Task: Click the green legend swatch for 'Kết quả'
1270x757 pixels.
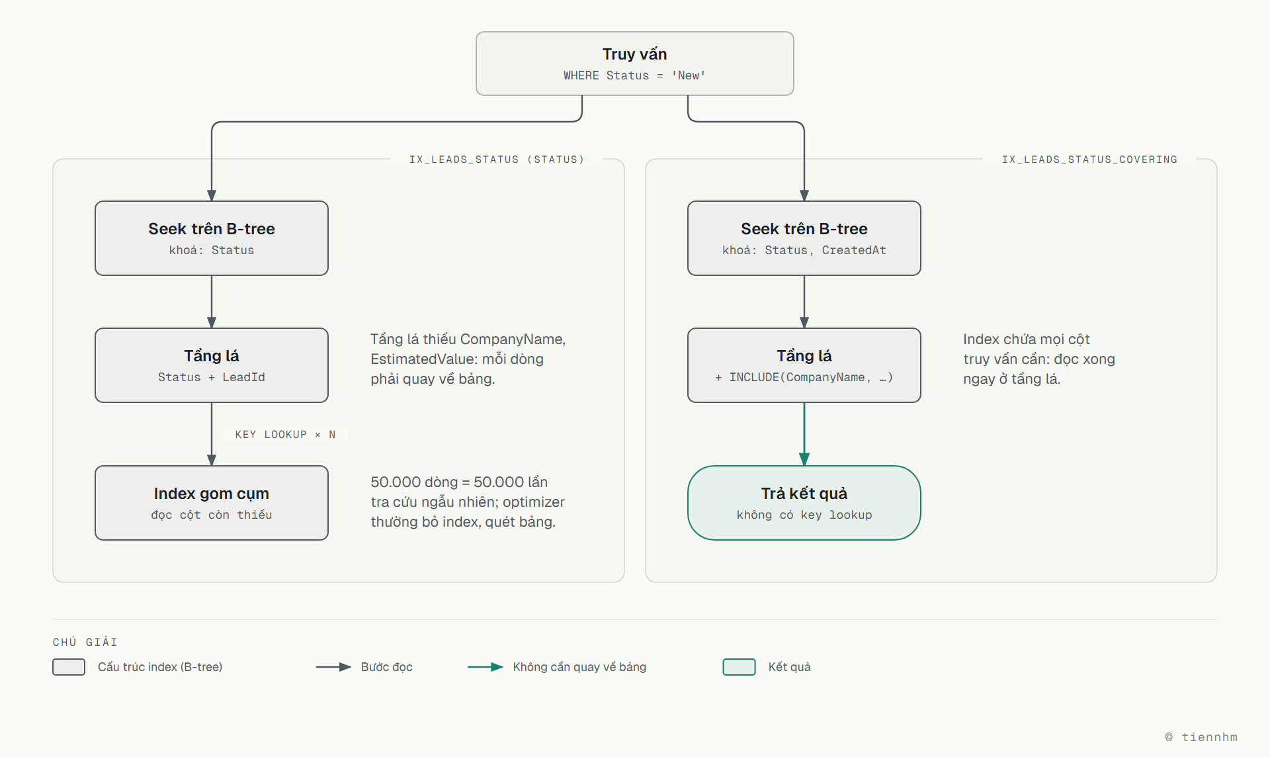Action: tap(740, 667)
